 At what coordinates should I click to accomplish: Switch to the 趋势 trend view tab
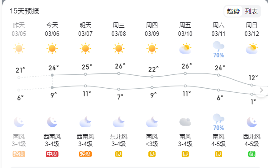pyautogui.click(x=233, y=11)
